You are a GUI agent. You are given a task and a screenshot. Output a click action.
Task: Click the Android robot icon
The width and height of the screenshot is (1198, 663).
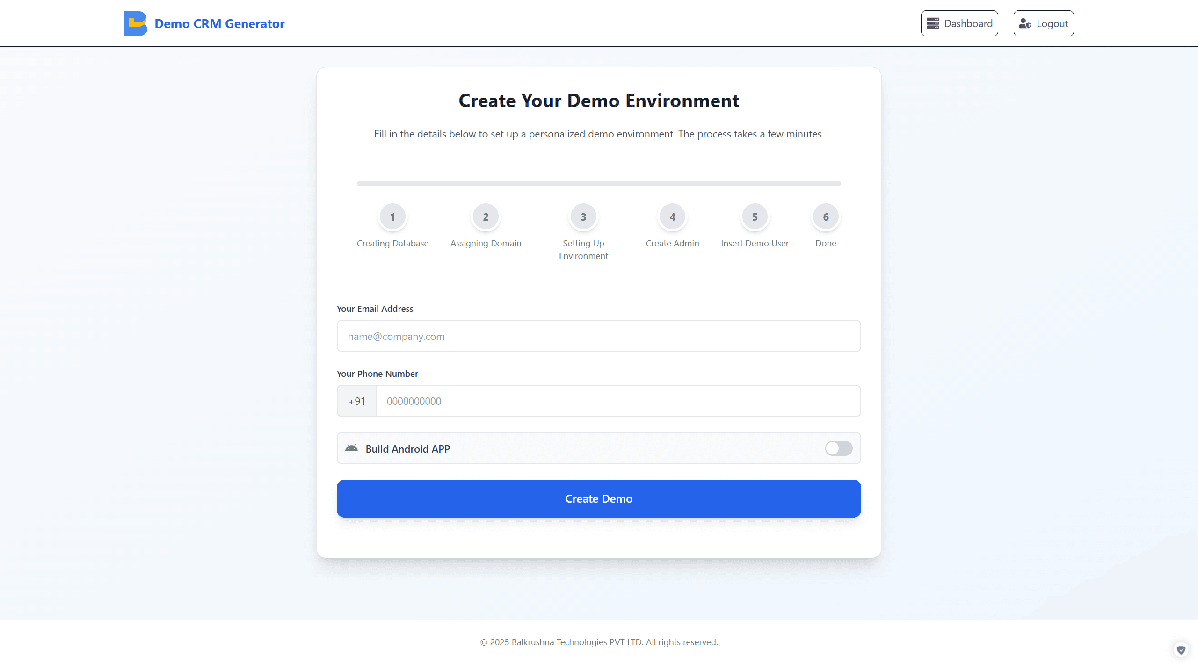[352, 448]
